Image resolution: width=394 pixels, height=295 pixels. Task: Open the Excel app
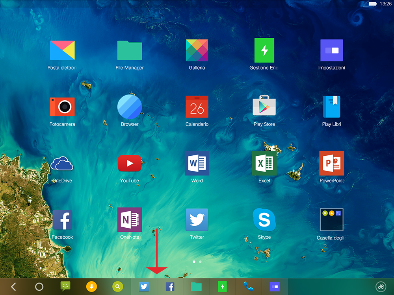(264, 163)
